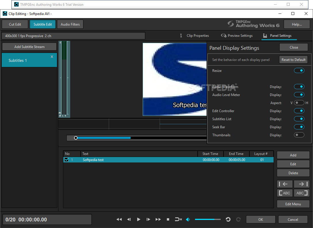Click the Reset to Default button
This screenshot has height=228, width=313.
(293, 60)
